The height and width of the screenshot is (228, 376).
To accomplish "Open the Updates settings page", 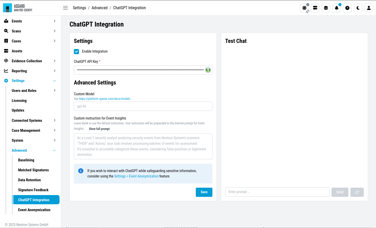I will click(x=18, y=110).
